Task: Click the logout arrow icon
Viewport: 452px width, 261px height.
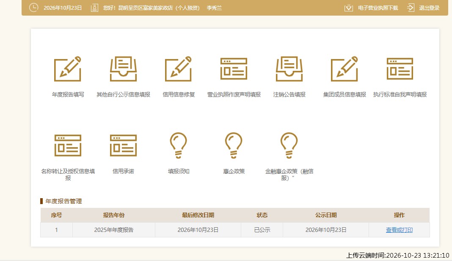Action: tap(411, 8)
